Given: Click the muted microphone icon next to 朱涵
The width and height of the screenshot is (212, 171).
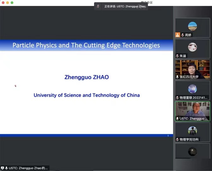Looking at the screenshot, I should (177, 56).
